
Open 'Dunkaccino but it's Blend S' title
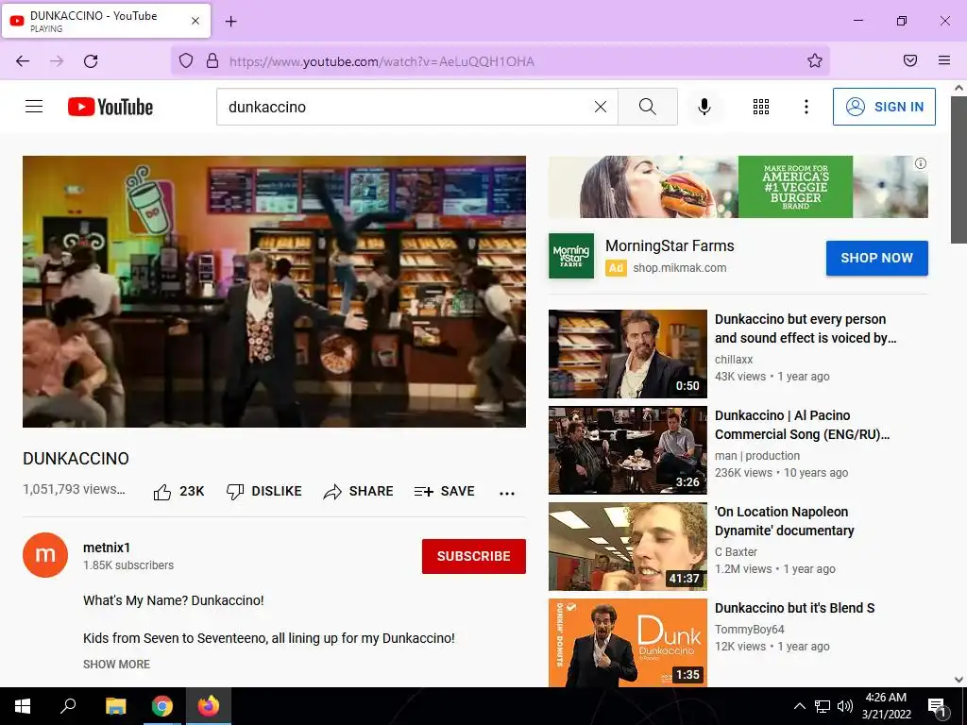[794, 608]
